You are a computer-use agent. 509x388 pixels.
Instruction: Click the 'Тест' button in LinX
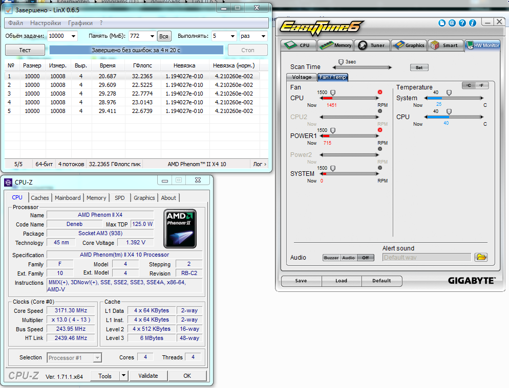pos(25,50)
